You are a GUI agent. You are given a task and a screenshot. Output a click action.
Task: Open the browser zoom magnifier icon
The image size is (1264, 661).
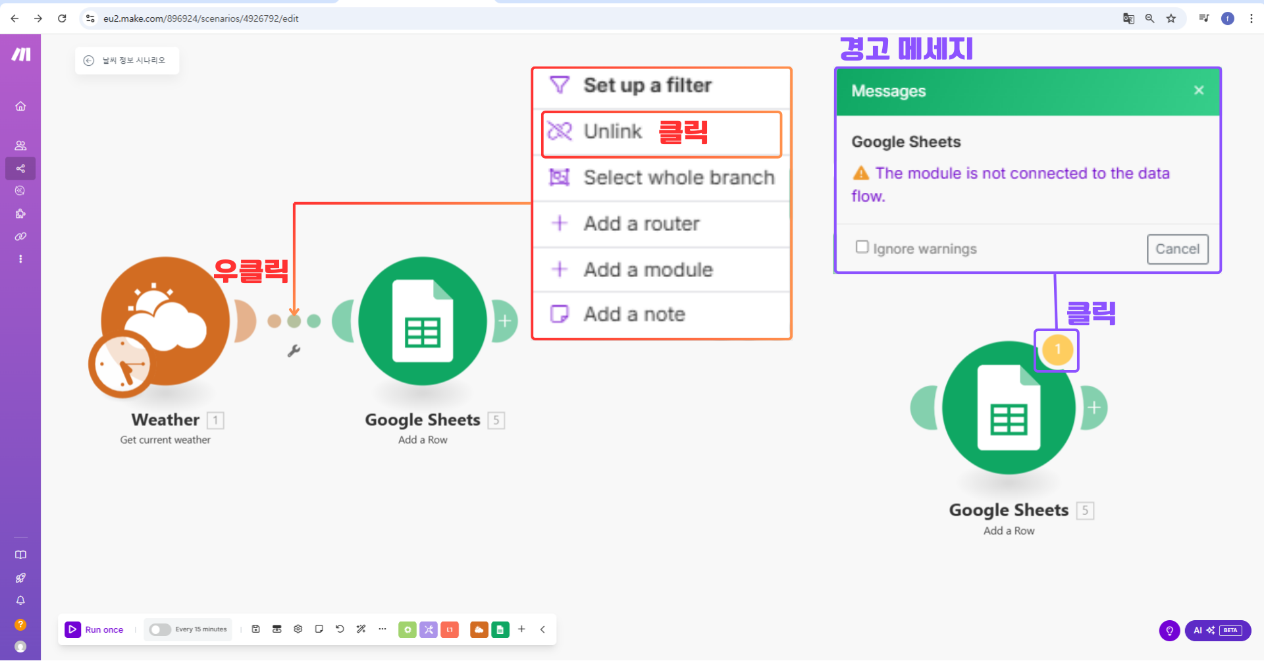(x=1149, y=18)
